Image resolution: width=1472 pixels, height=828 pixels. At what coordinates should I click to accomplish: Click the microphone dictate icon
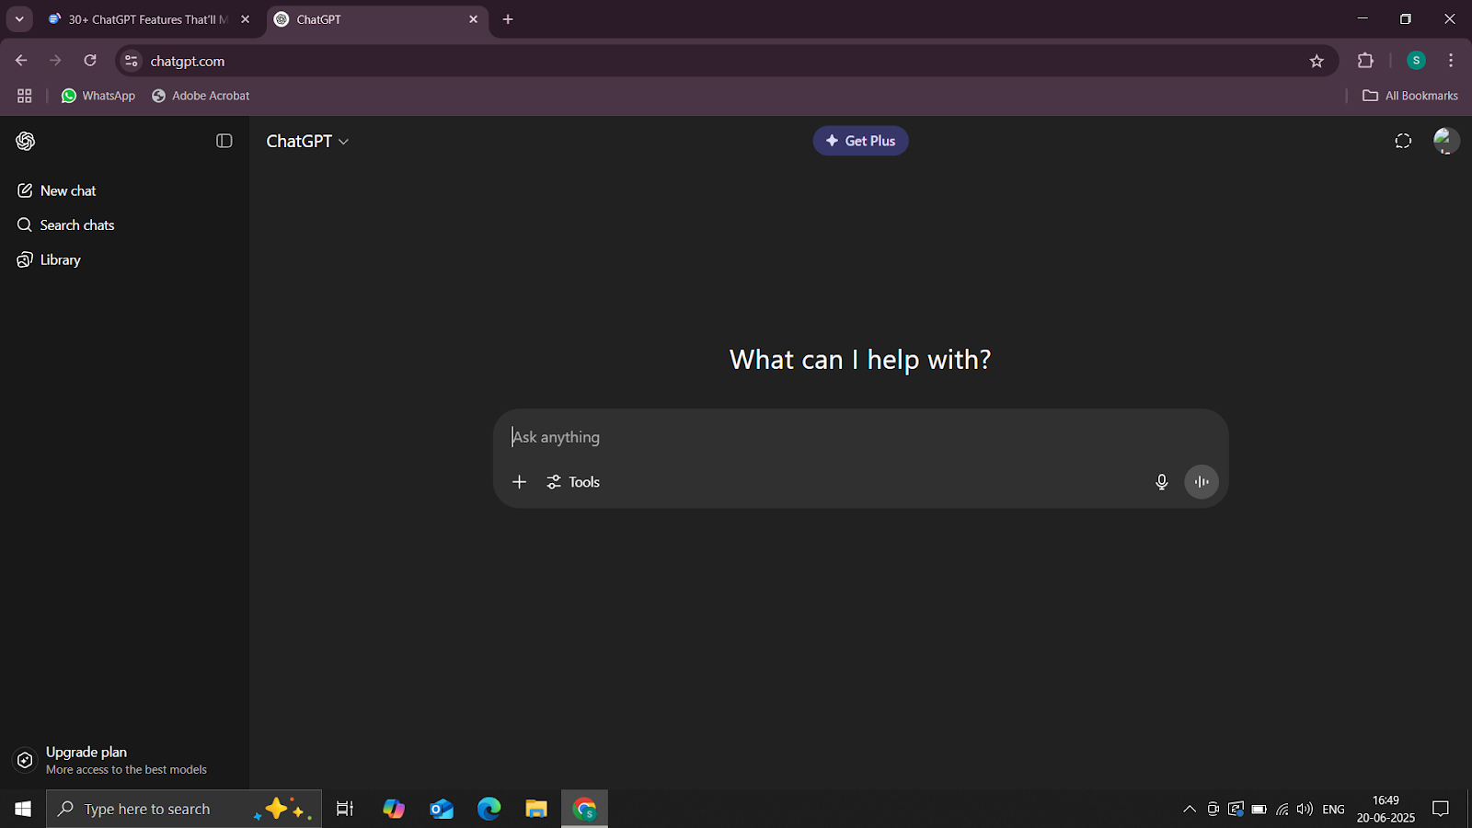click(x=1161, y=482)
